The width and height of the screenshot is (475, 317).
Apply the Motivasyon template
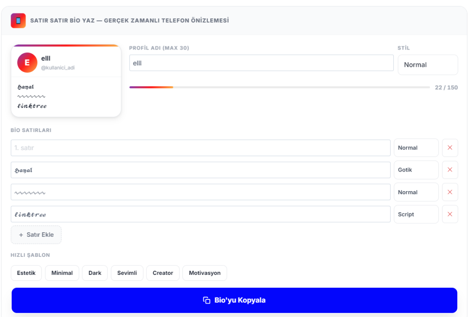(205, 273)
